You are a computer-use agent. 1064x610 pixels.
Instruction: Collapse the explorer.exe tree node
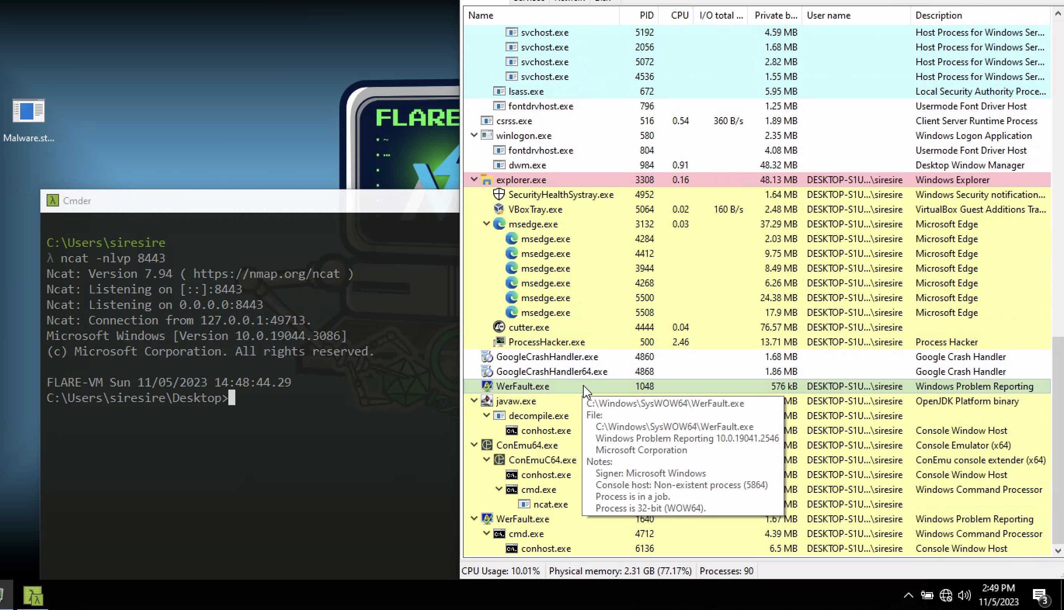474,179
